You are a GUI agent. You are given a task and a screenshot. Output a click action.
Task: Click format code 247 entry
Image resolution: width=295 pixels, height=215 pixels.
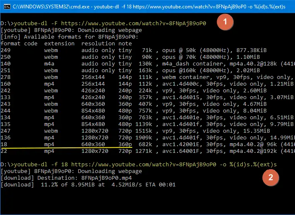point(5,131)
